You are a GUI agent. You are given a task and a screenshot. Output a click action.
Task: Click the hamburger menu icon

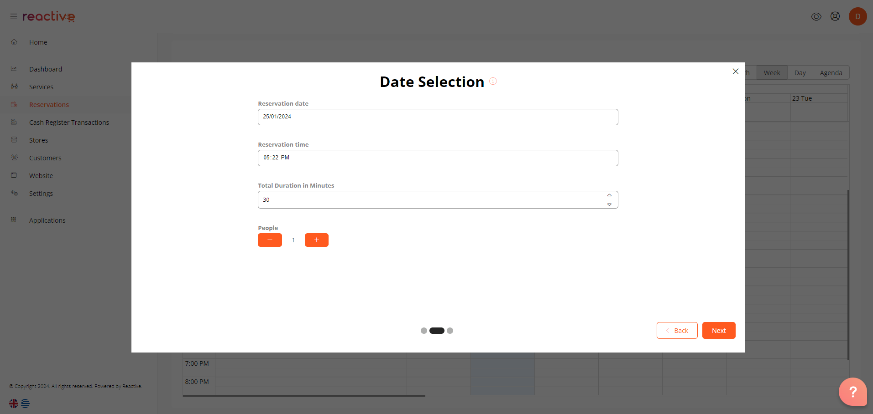click(14, 16)
